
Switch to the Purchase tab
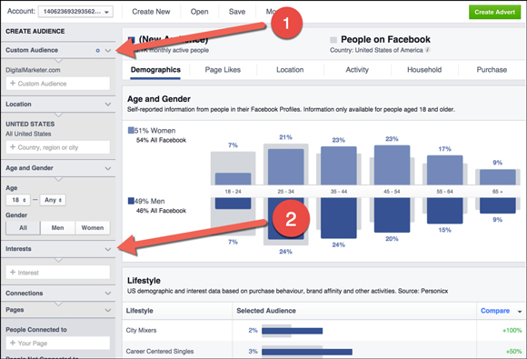(492, 70)
